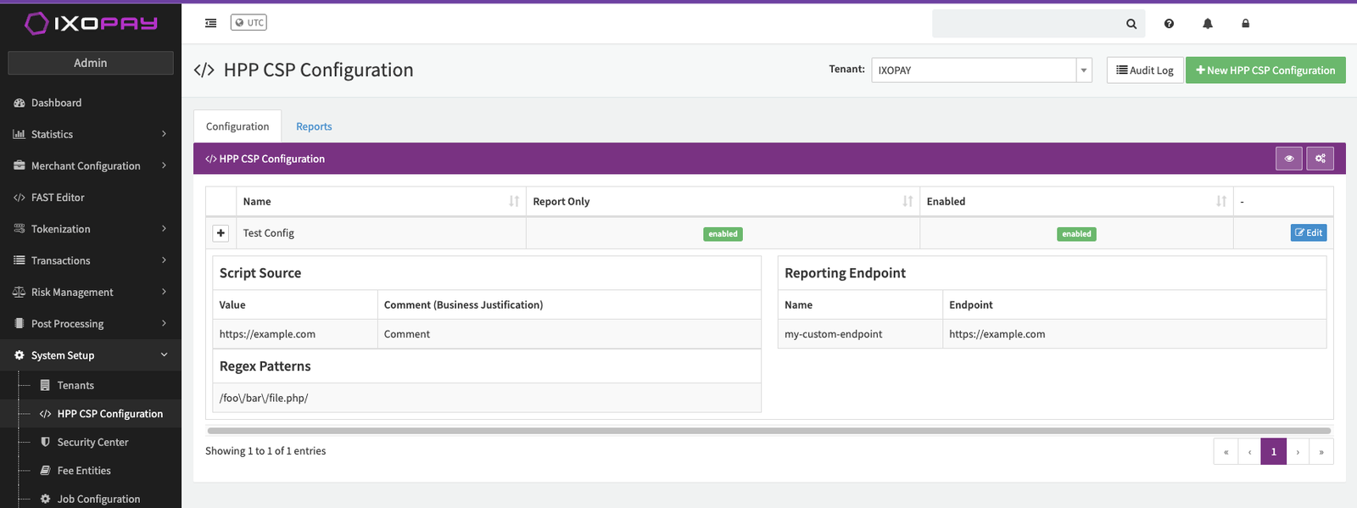Screen dimensions: 1357x508
Task: Open the Tenant IXOPAY dropdown
Action: pyautogui.click(x=981, y=70)
